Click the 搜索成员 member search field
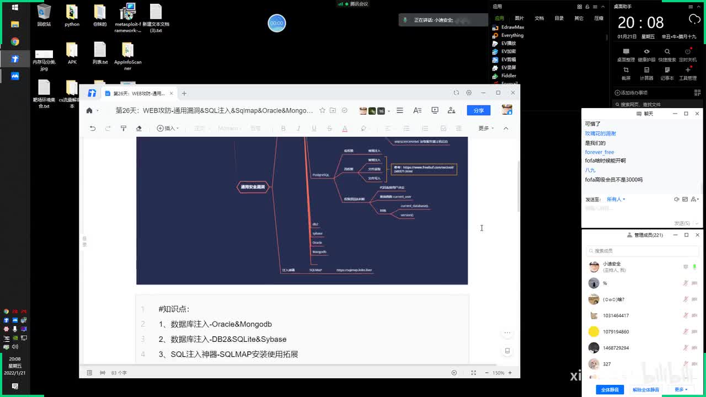The width and height of the screenshot is (706, 397). pyautogui.click(x=643, y=251)
